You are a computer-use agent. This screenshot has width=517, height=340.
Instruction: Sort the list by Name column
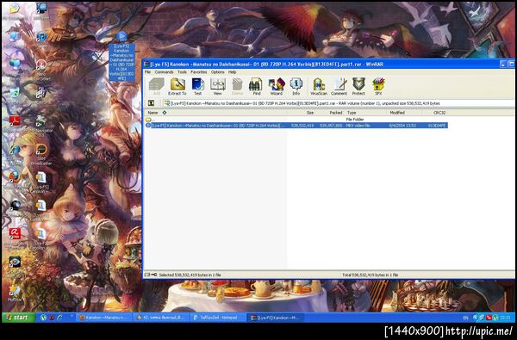215,113
